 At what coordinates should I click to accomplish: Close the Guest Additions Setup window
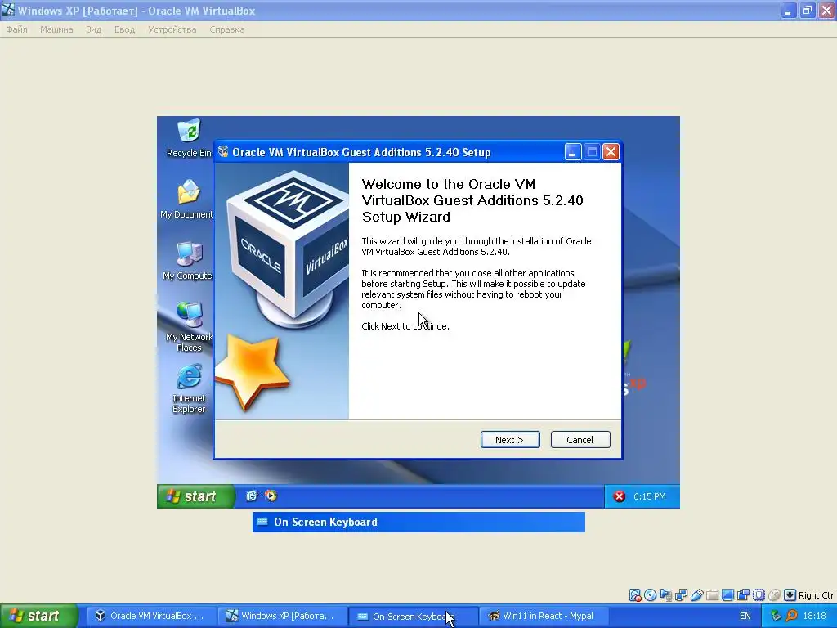coord(611,152)
